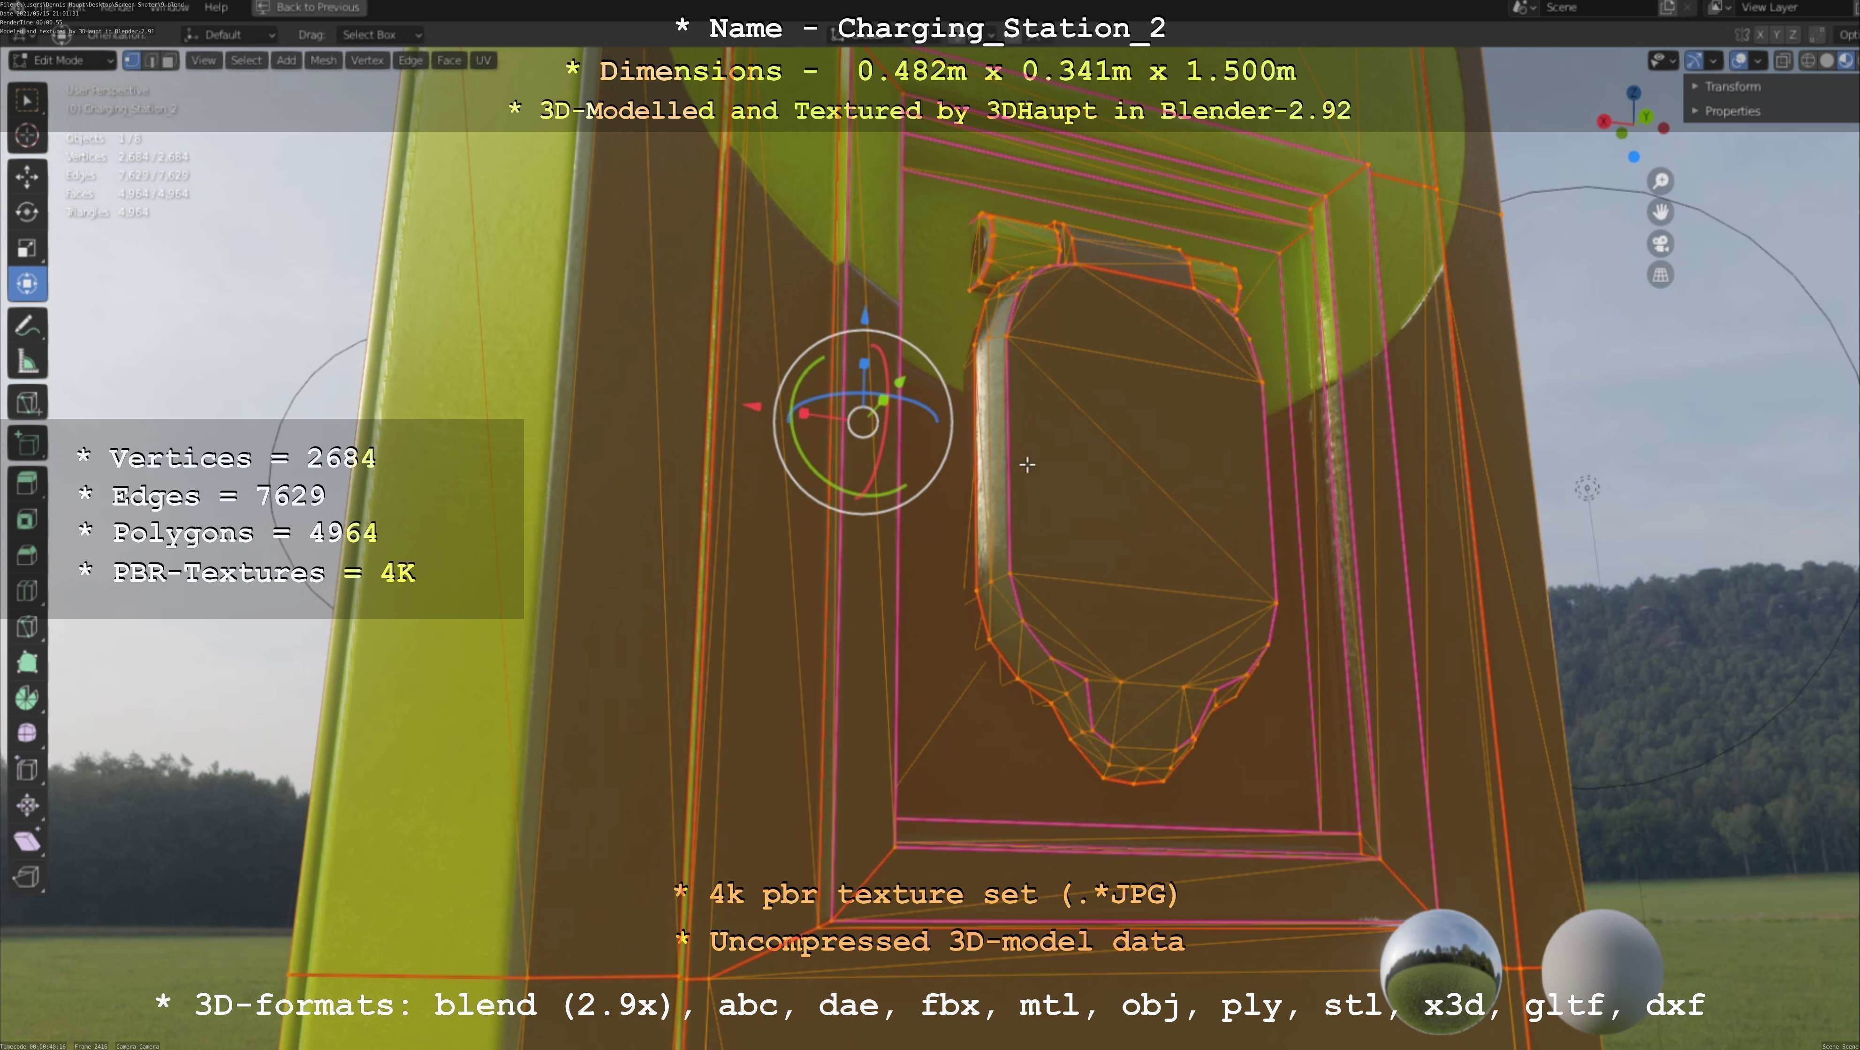Click the camera view icon

point(1660,243)
